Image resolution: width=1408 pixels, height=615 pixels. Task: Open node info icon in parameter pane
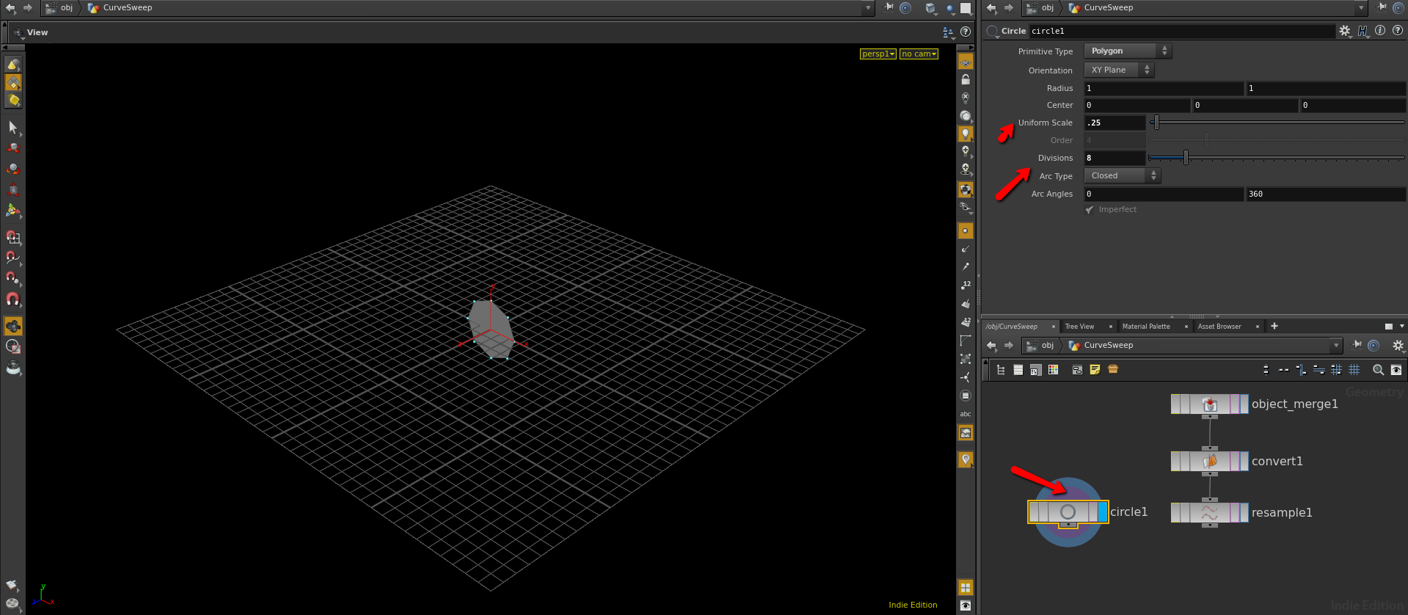coord(1380,31)
